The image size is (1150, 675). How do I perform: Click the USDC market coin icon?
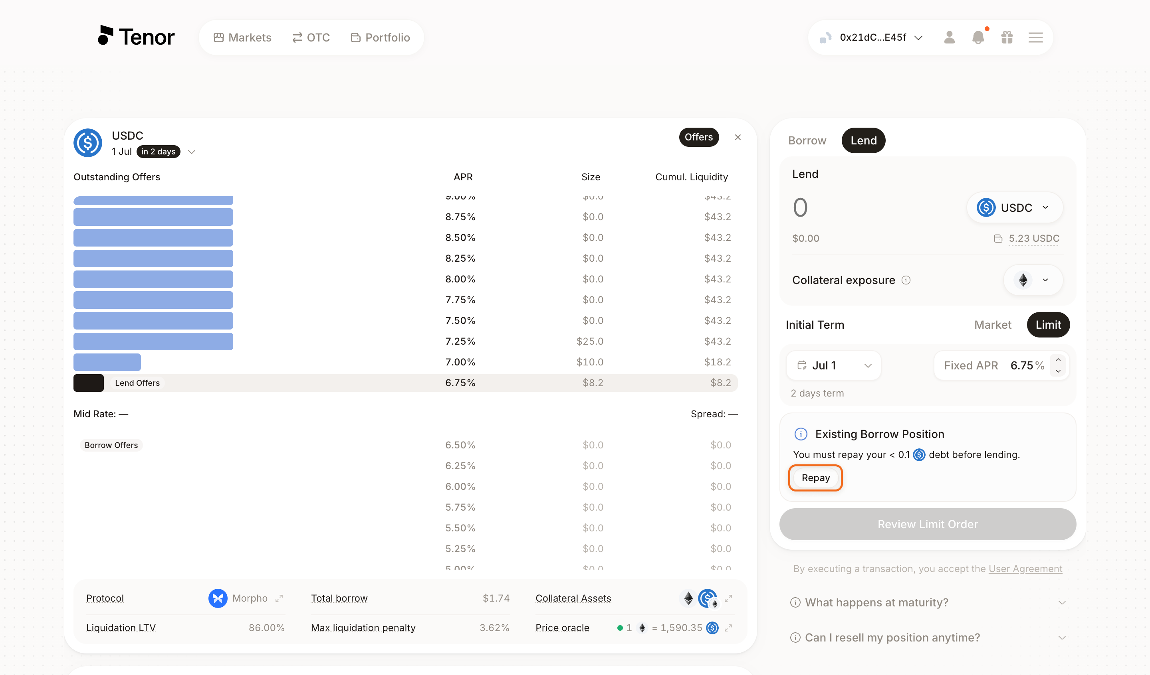[88, 143]
